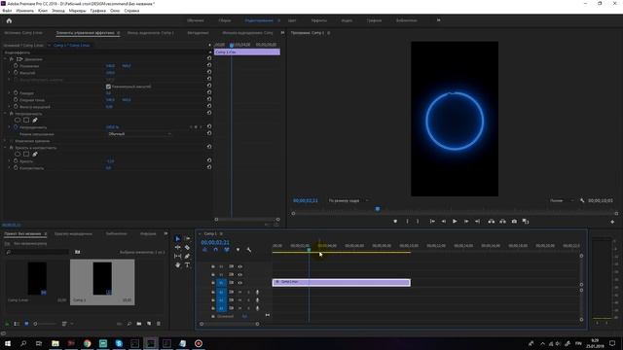Select the Selection arrow tool
Screen dimensions: 623x350
(177, 238)
